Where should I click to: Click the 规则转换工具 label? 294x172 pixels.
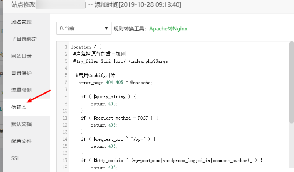(x=130, y=29)
